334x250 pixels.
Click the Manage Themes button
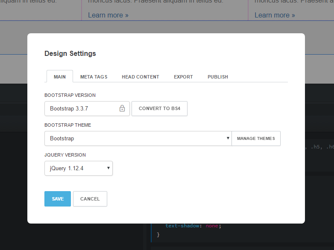pos(256,139)
